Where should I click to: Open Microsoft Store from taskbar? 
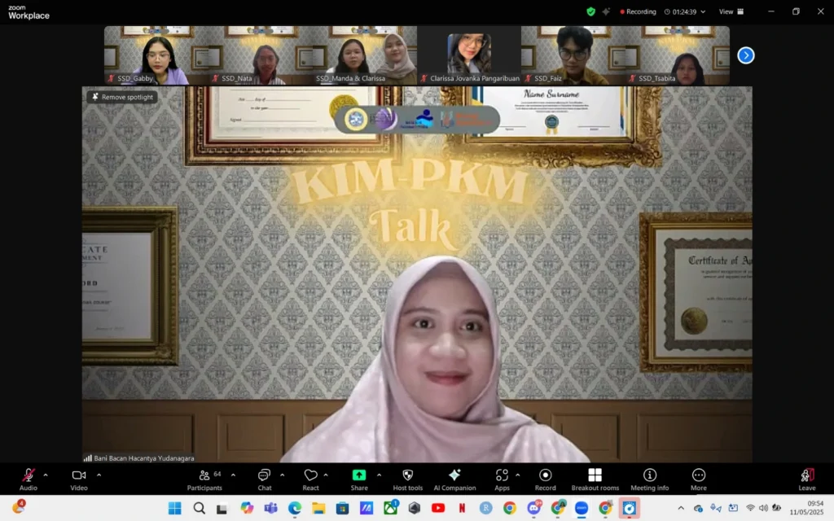[342, 508]
